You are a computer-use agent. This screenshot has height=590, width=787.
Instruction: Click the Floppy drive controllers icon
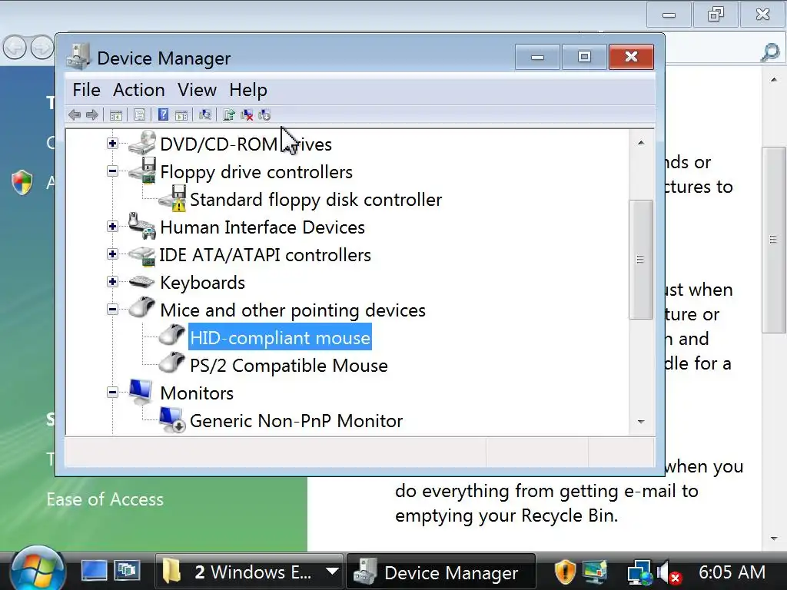point(142,171)
